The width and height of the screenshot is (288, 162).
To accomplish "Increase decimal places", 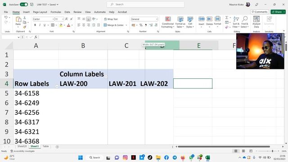I will pos(151,25).
